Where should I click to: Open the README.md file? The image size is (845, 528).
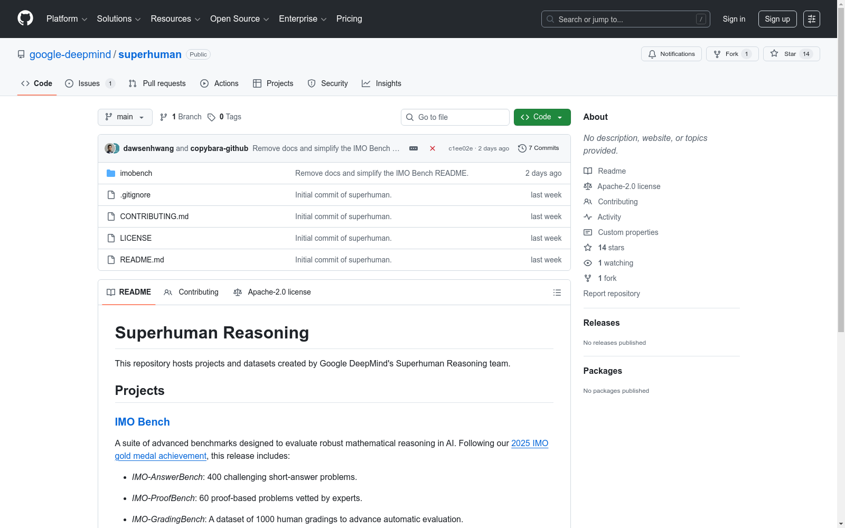pos(142,260)
